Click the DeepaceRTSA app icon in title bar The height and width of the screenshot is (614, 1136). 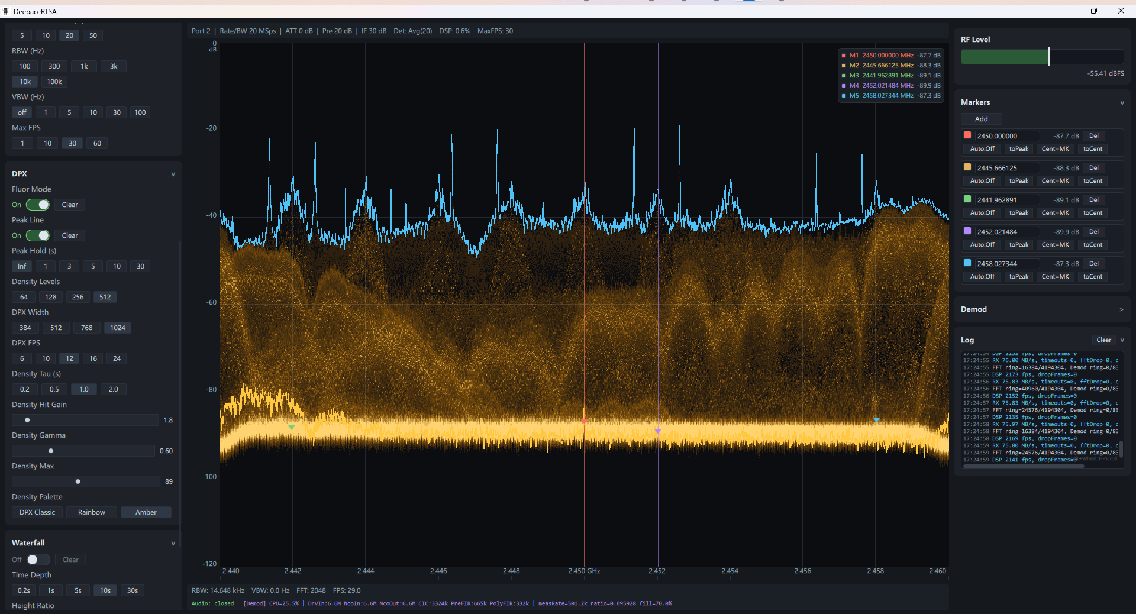point(6,11)
